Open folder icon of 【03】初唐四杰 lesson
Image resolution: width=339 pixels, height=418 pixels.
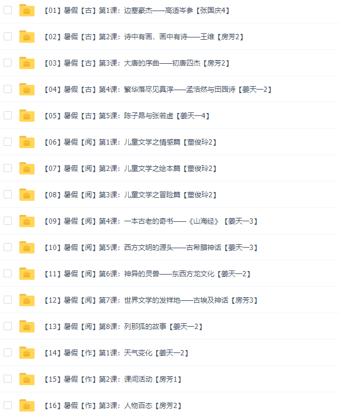27,63
